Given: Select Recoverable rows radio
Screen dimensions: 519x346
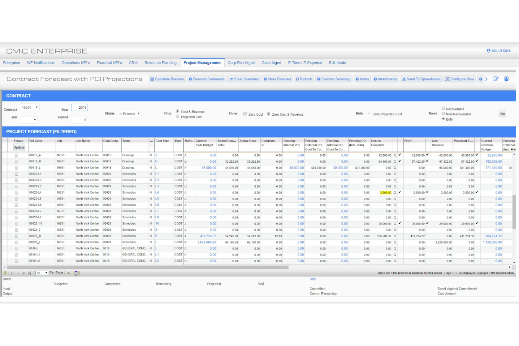Looking at the screenshot, I should click(x=443, y=109).
